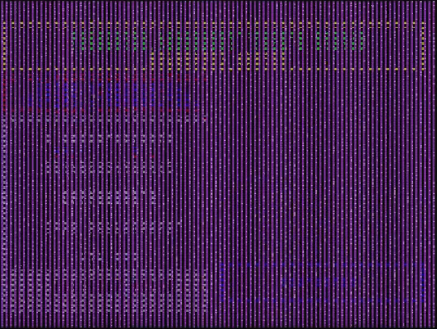Screen dimensions: 437x329
Task: Click the right edge of yellow banner frame
Action: point(423,46)
